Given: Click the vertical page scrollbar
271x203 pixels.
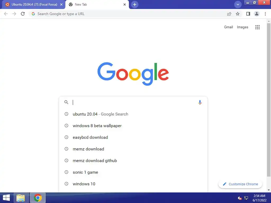Looking at the screenshot, I should (269, 100).
